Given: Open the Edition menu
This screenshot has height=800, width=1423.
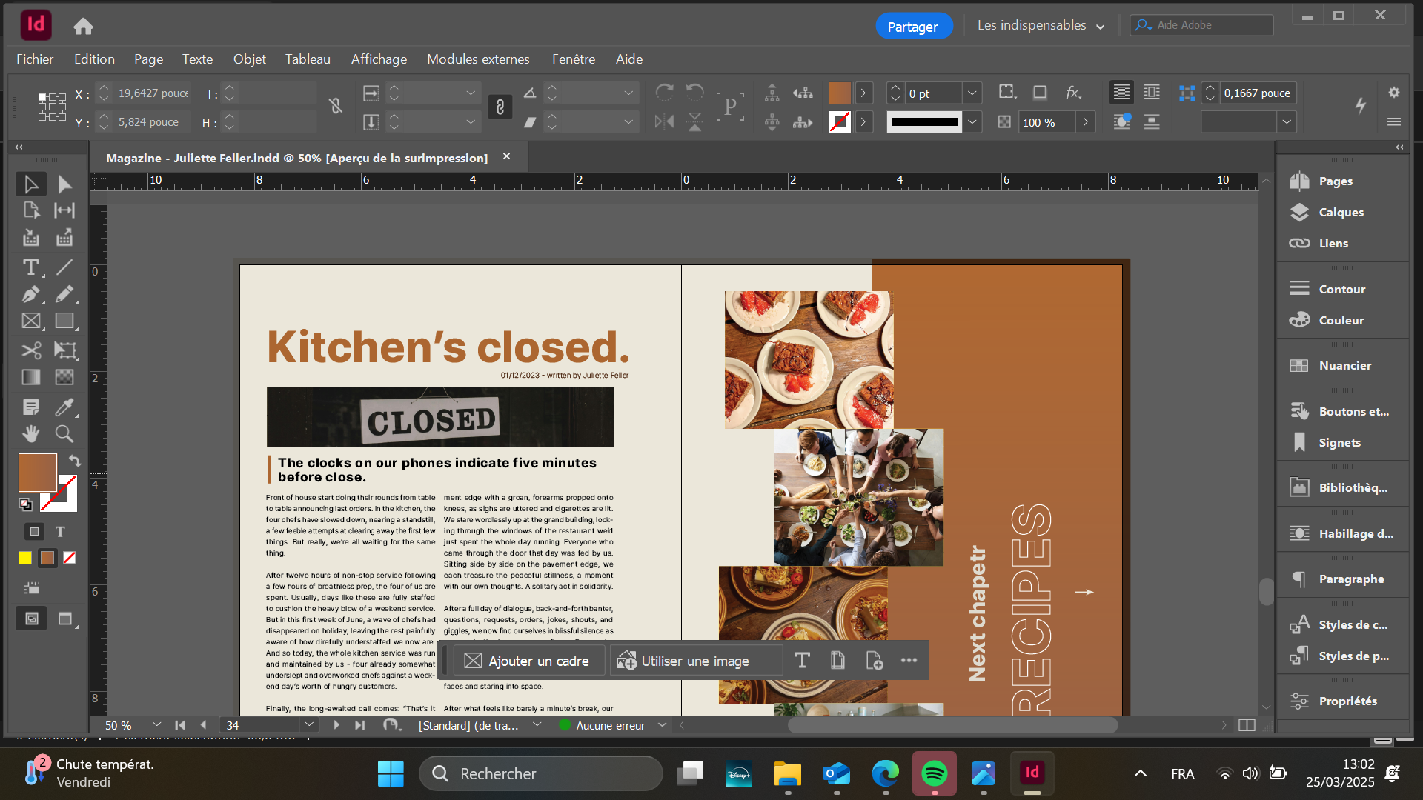Looking at the screenshot, I should [x=94, y=59].
